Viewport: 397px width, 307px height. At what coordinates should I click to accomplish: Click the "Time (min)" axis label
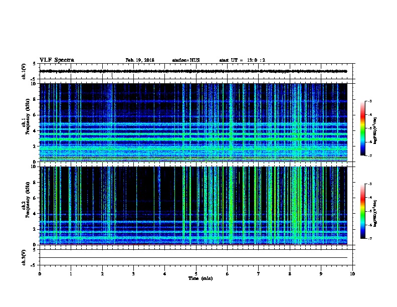point(201,278)
